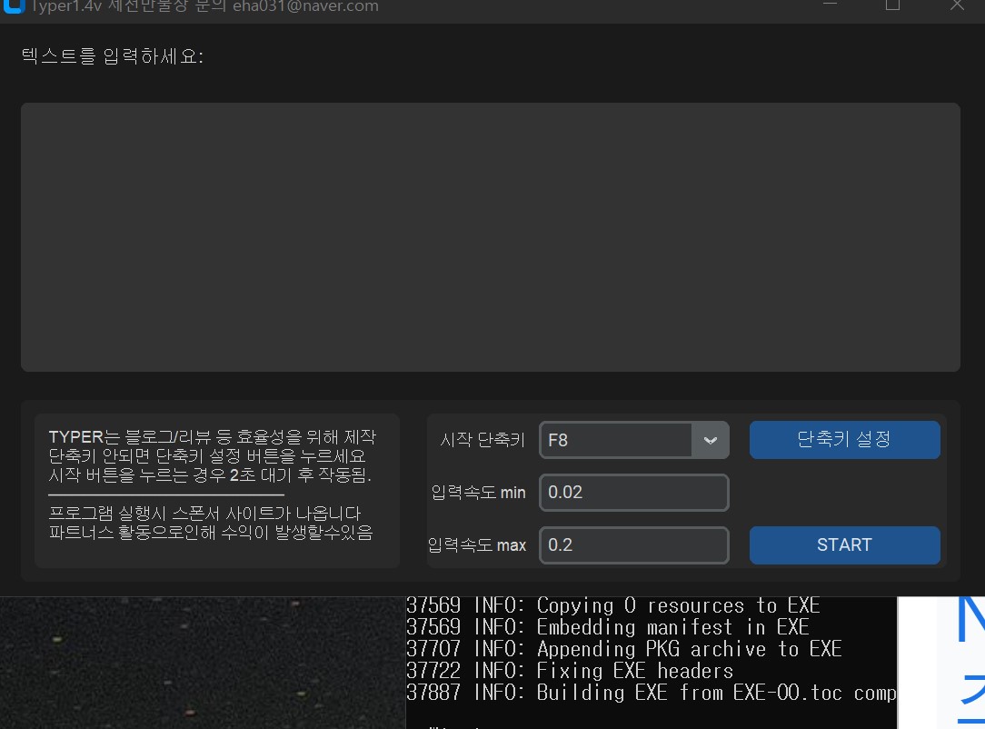Click the TYPER description text in info panel

pyautogui.click(x=212, y=455)
